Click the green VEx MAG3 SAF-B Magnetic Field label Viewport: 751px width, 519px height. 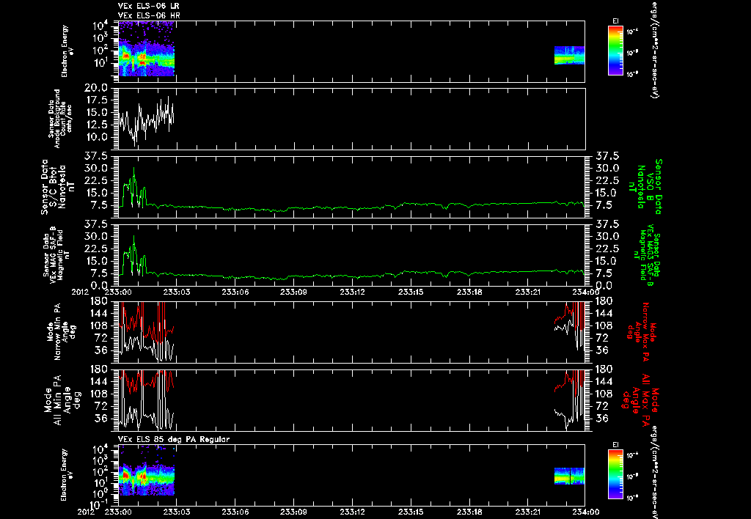coord(647,254)
